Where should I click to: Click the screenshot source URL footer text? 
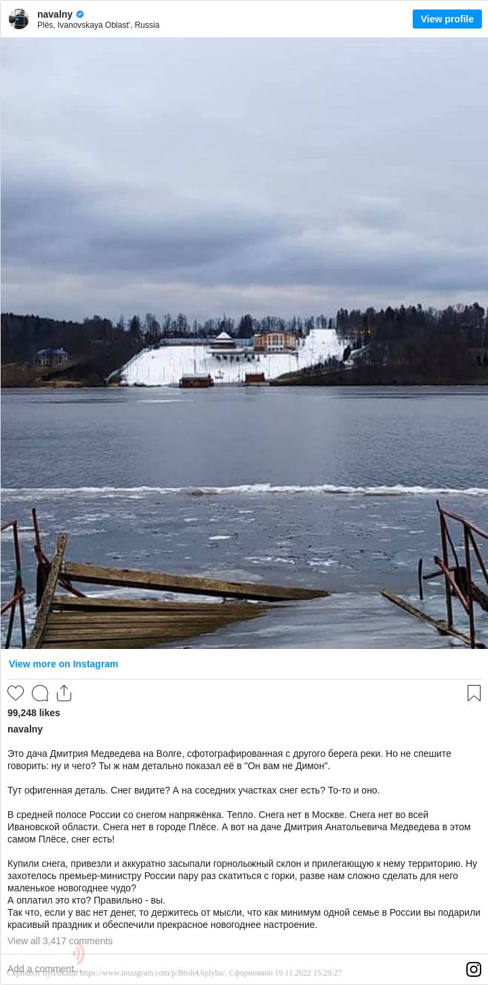174,973
